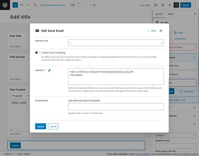
Task: Open the Crocoblock support link
Action: coord(189,154)
